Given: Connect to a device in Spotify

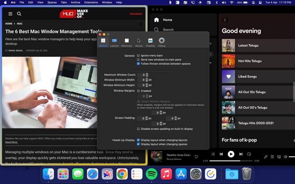Looking at the screenshot, I should pyautogui.click(x=279, y=157).
